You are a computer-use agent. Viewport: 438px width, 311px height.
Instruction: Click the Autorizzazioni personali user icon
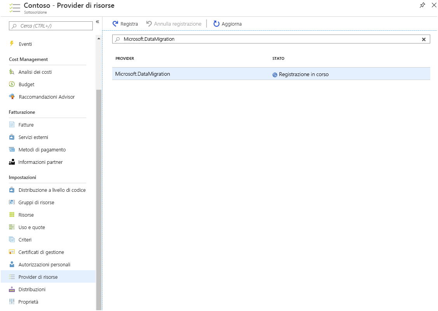(x=12, y=264)
